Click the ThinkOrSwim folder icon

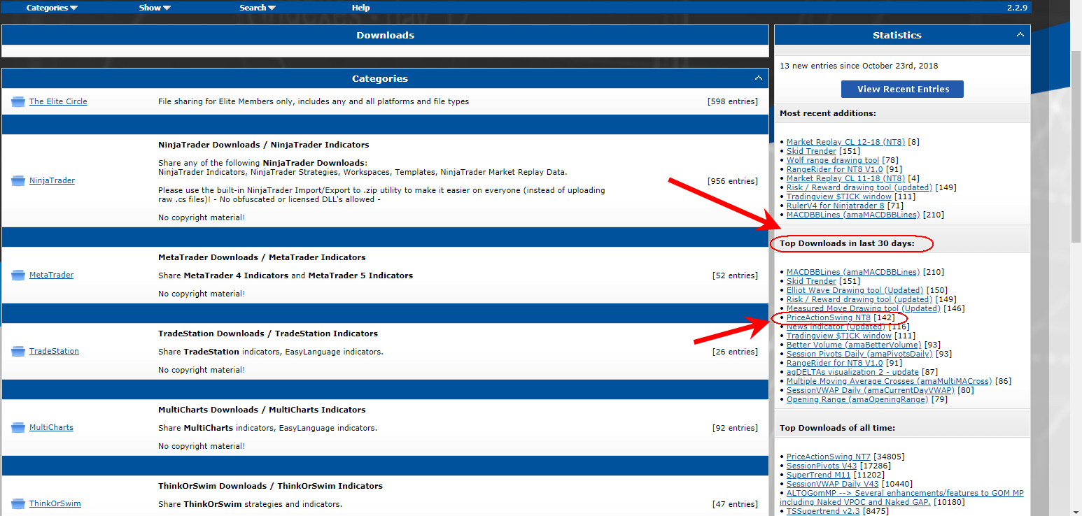pyautogui.click(x=18, y=504)
